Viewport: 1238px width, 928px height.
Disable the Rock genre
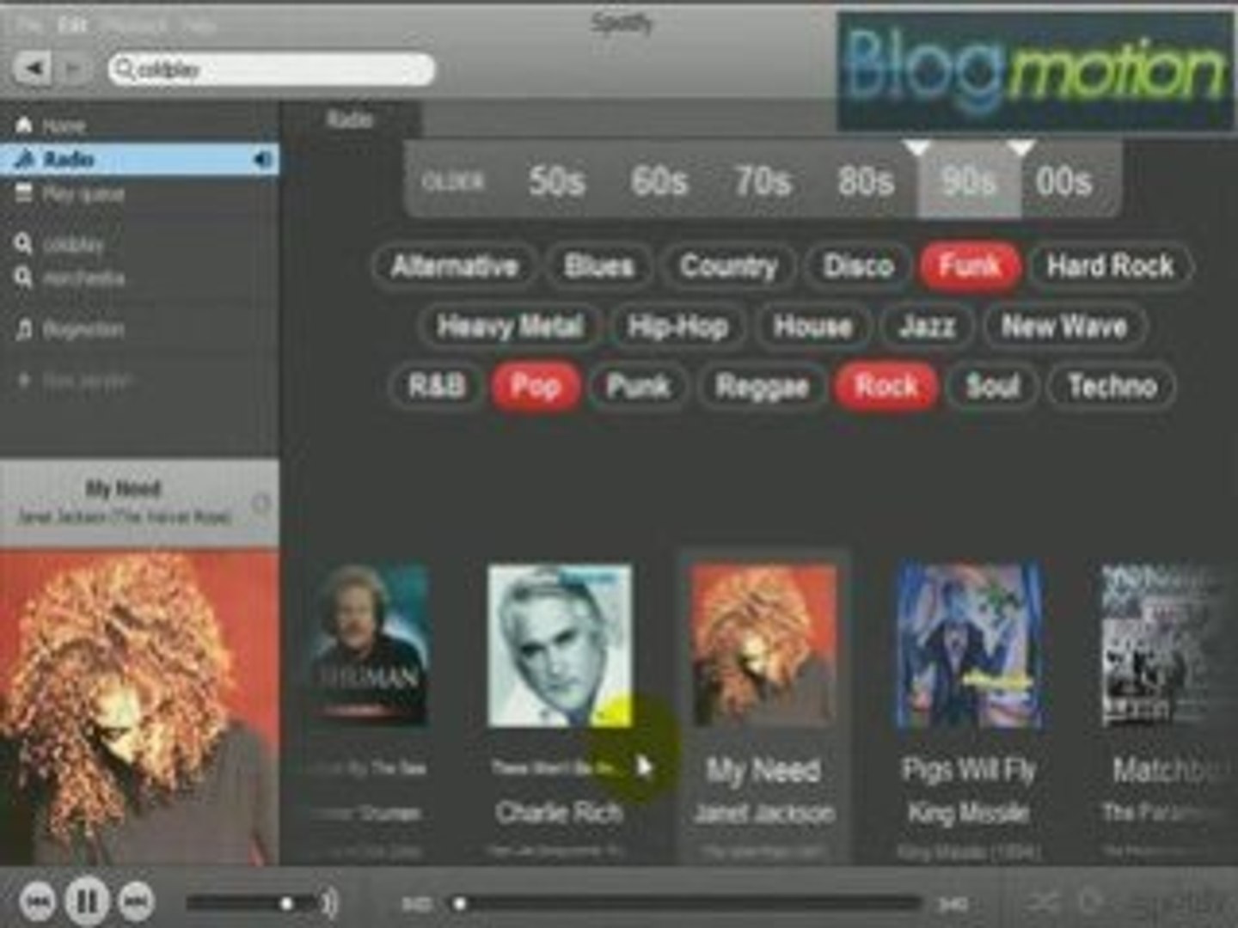[x=886, y=386]
